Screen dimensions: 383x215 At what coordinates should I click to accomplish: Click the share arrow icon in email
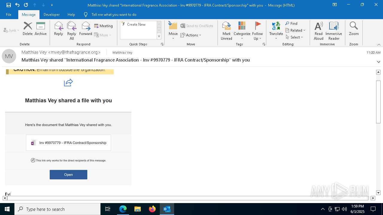coord(68,82)
